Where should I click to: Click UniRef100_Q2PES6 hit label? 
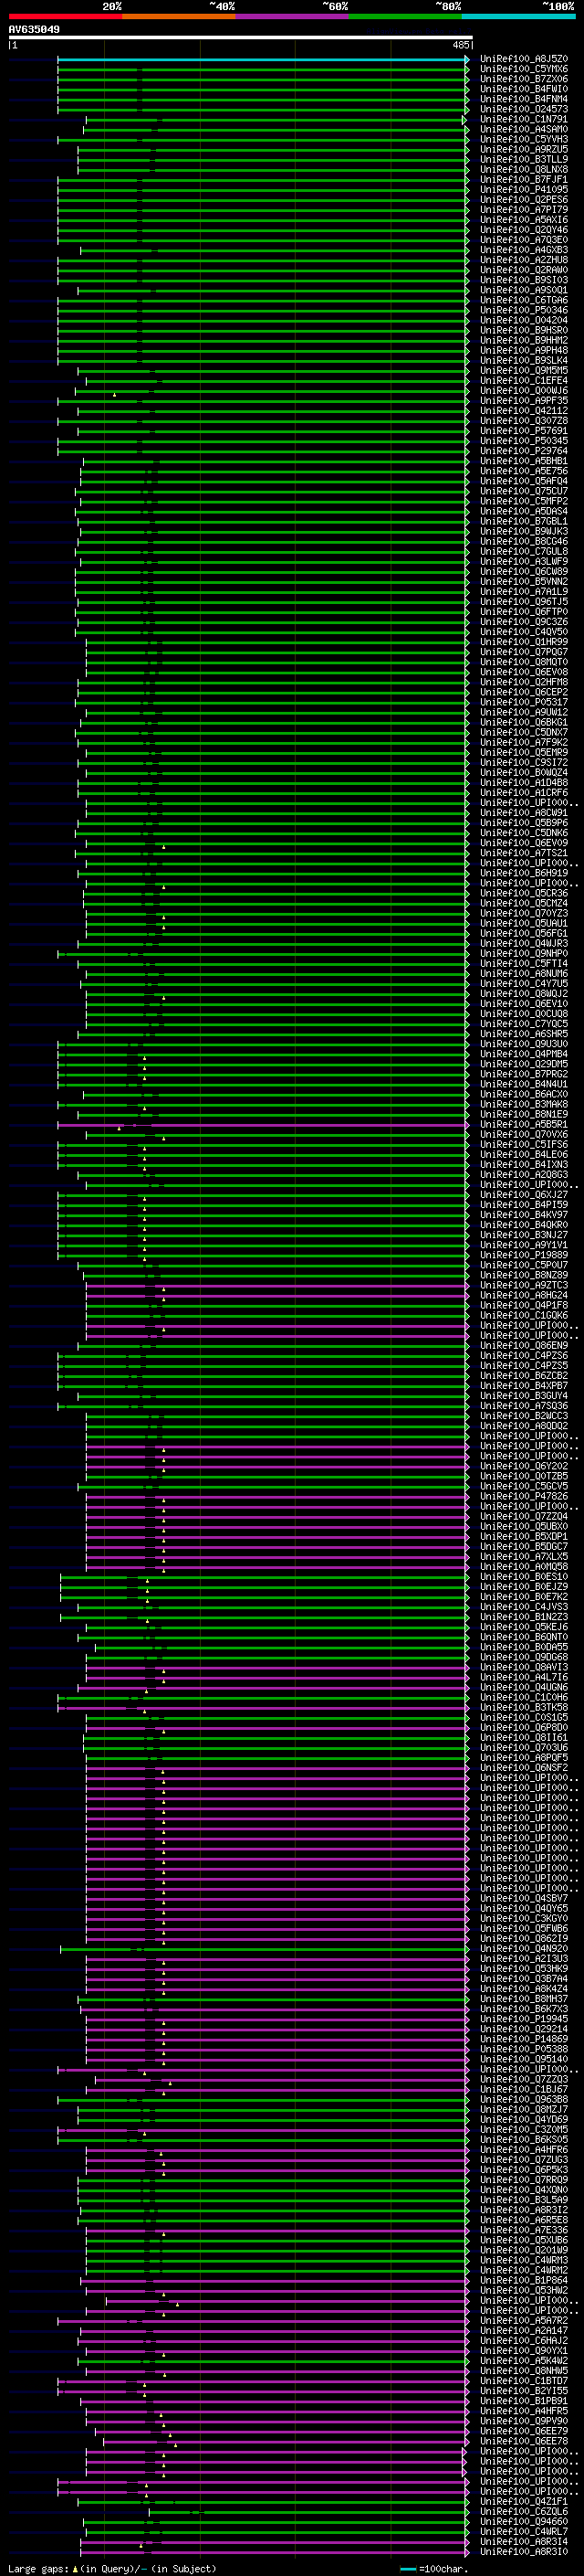coord(524,199)
